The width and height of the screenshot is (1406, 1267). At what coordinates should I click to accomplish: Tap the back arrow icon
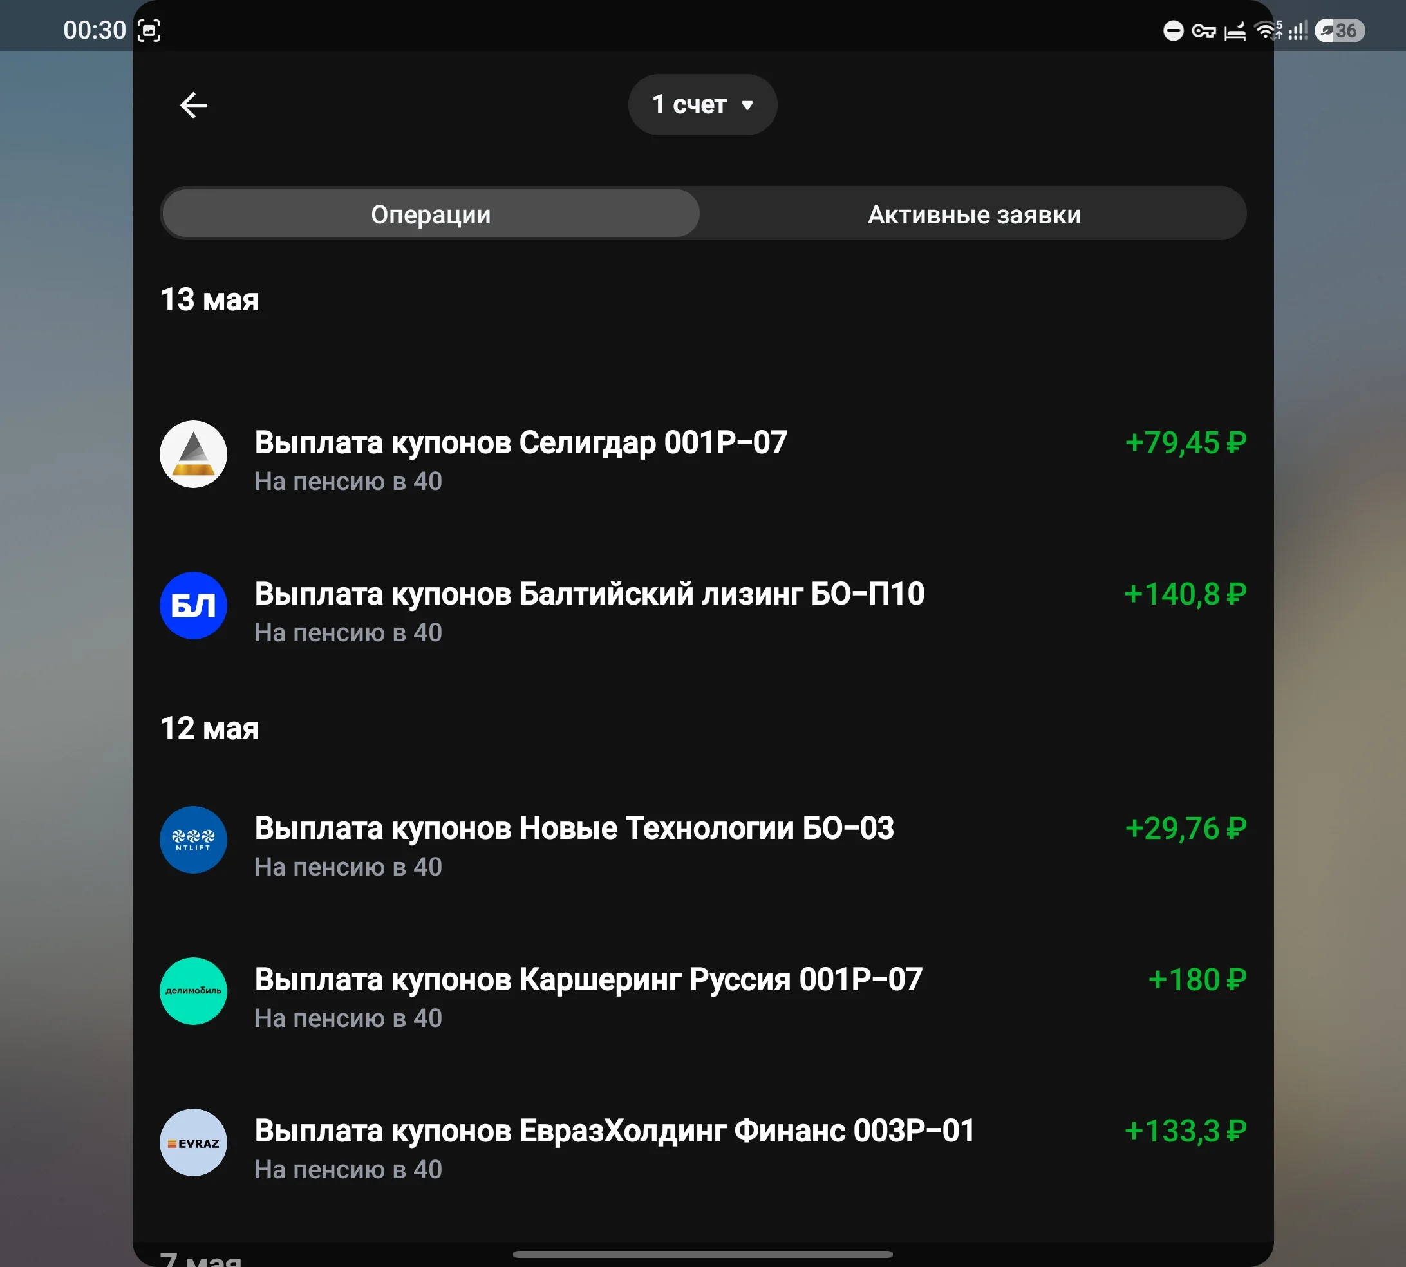pyautogui.click(x=194, y=105)
